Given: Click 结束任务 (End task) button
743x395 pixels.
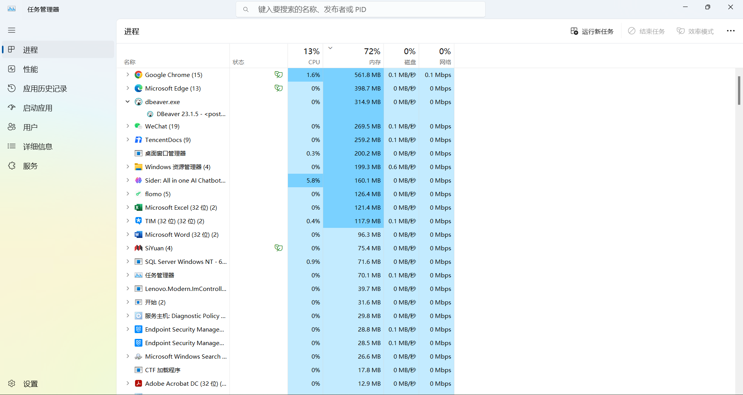Looking at the screenshot, I should (646, 31).
